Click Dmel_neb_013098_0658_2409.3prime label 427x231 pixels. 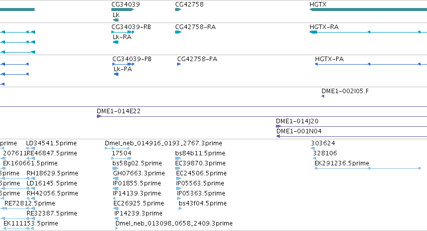(x=174, y=223)
